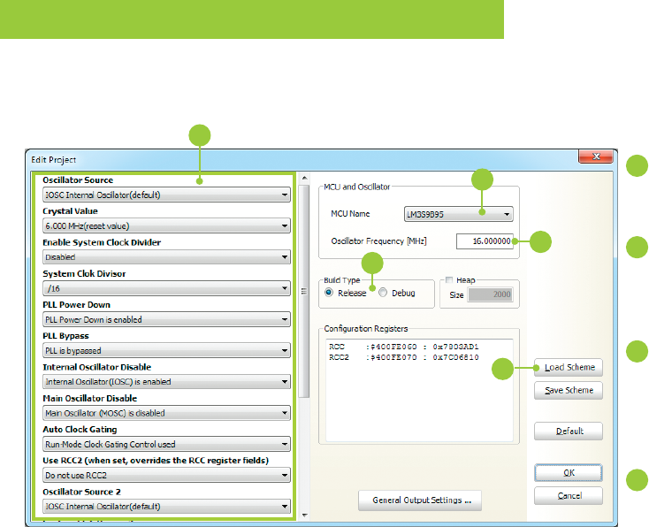Expand Main Oscillator Disable dropdown
This screenshot has width=649, height=527.
[166, 413]
